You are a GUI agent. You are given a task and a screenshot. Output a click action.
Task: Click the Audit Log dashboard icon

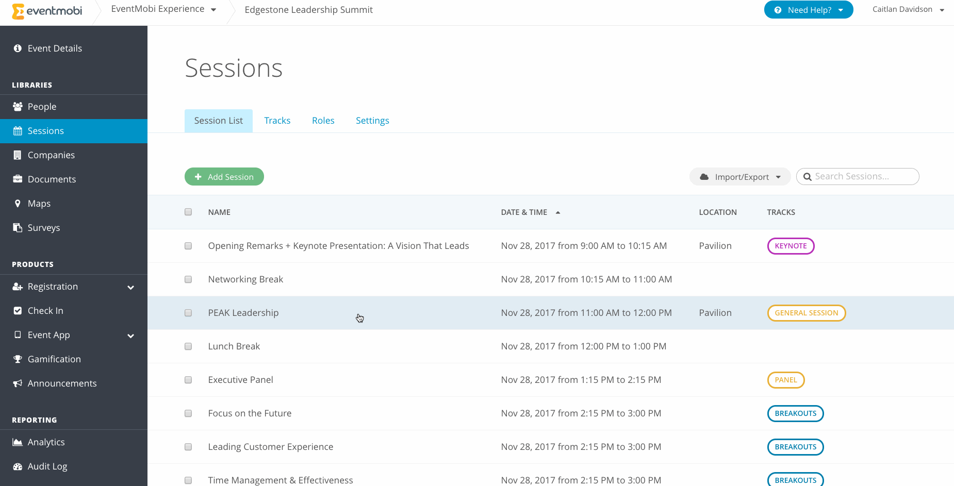pos(18,466)
